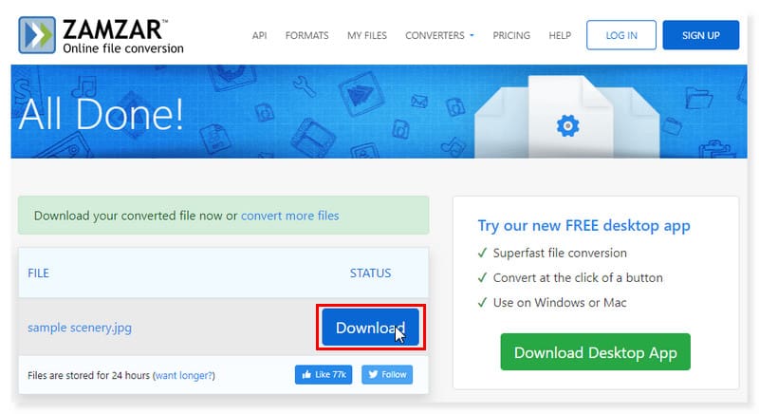Image resolution: width=759 pixels, height=414 pixels.
Task: Click the Download Desktop App button
Action: point(595,352)
